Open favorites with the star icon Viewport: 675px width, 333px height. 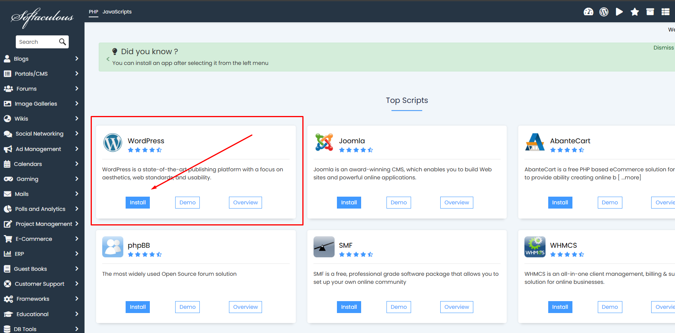pyautogui.click(x=635, y=12)
